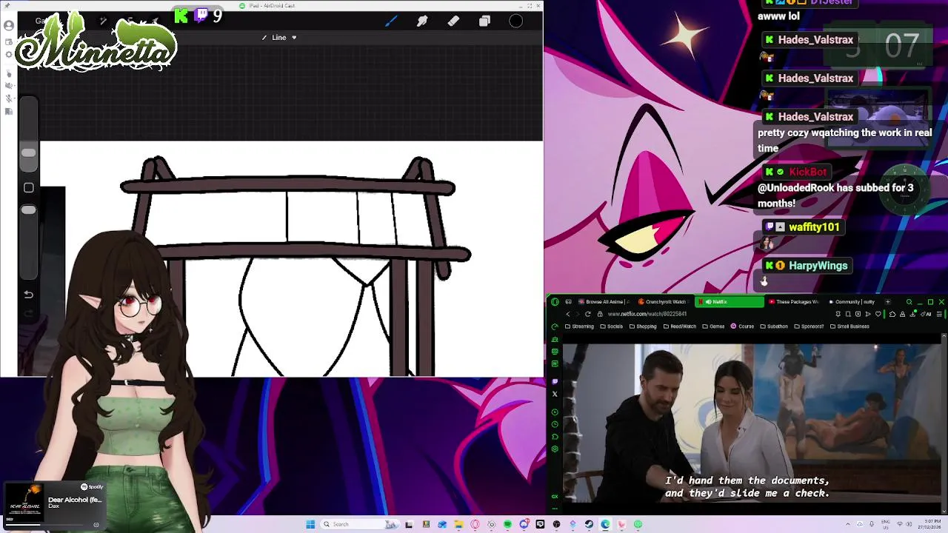
Task: Open Discord from the taskbar
Action: coord(524,524)
